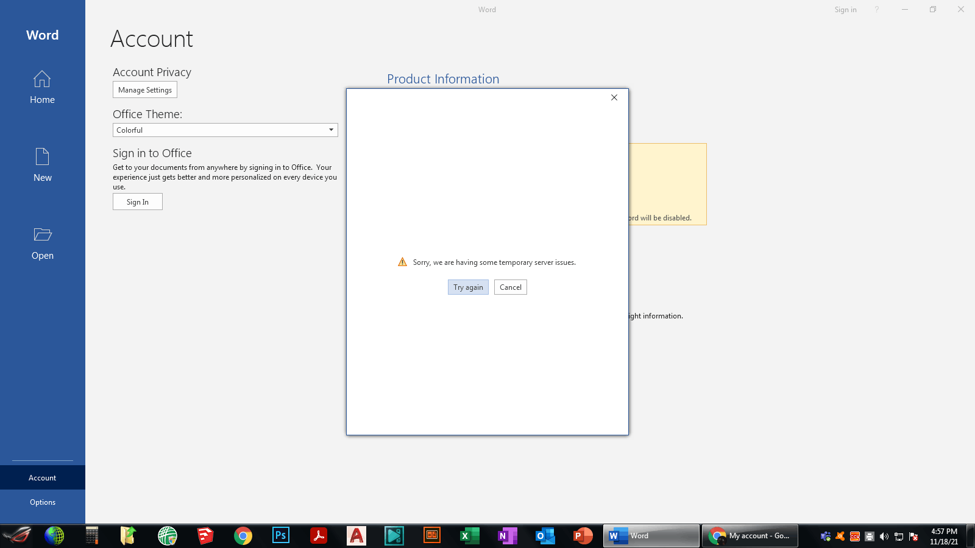Open the New document page
The image size is (975, 548).
point(42,164)
